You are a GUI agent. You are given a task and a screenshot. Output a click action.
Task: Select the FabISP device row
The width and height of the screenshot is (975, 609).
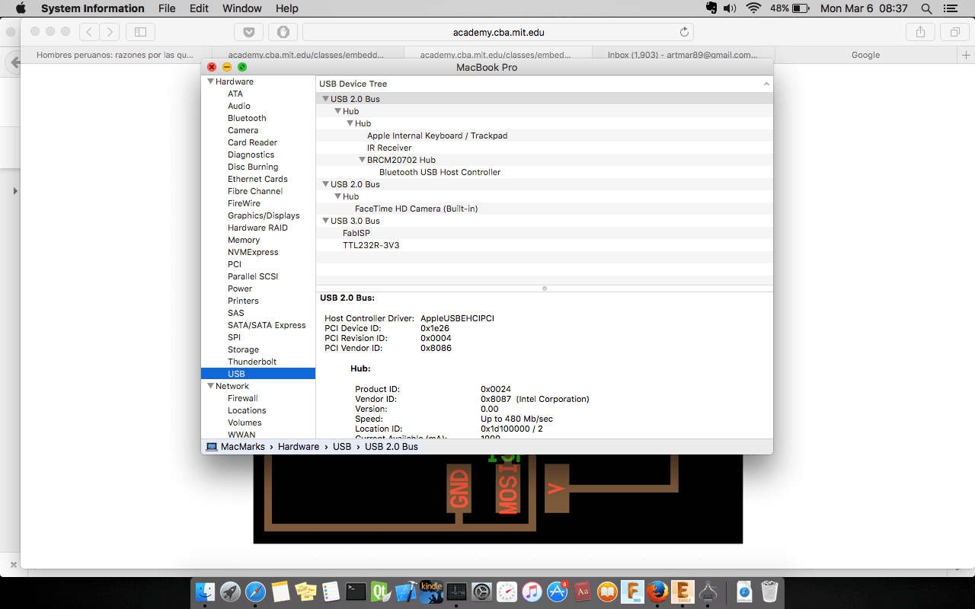pos(545,233)
